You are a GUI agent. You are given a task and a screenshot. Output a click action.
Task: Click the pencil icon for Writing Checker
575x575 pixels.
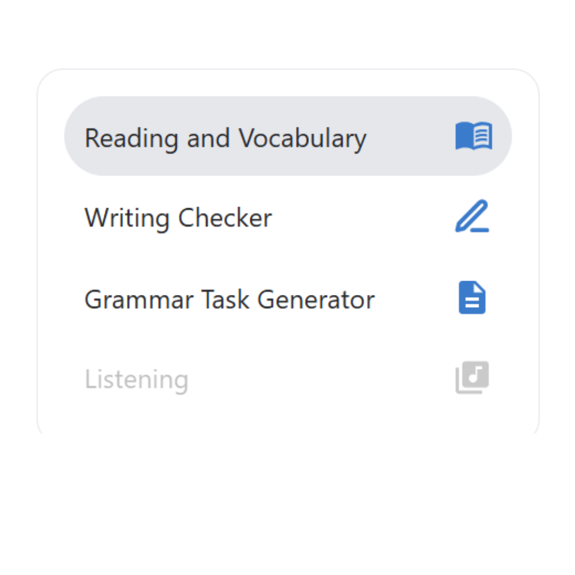[472, 217]
